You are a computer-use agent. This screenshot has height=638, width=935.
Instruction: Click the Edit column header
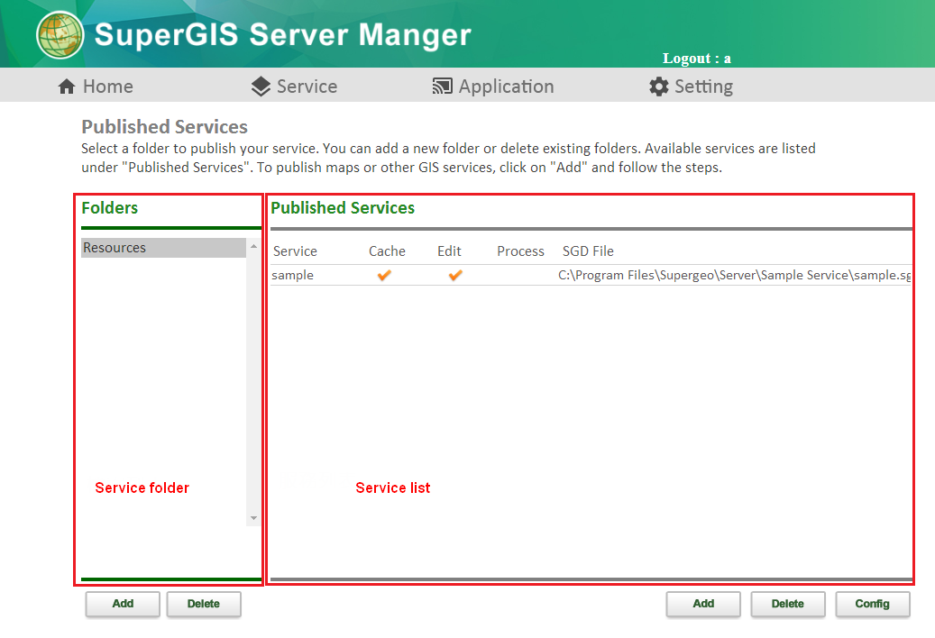pyautogui.click(x=449, y=251)
